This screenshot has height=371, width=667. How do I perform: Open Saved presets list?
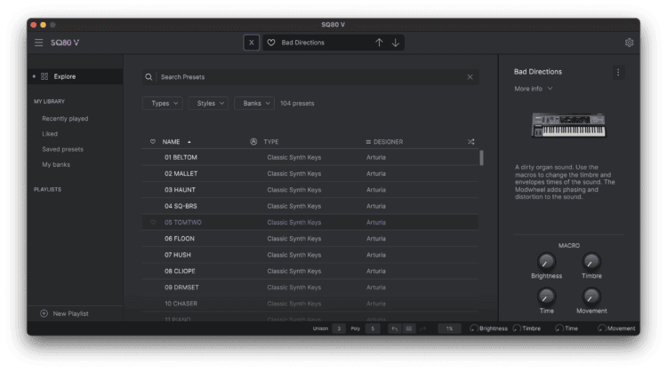[62, 149]
